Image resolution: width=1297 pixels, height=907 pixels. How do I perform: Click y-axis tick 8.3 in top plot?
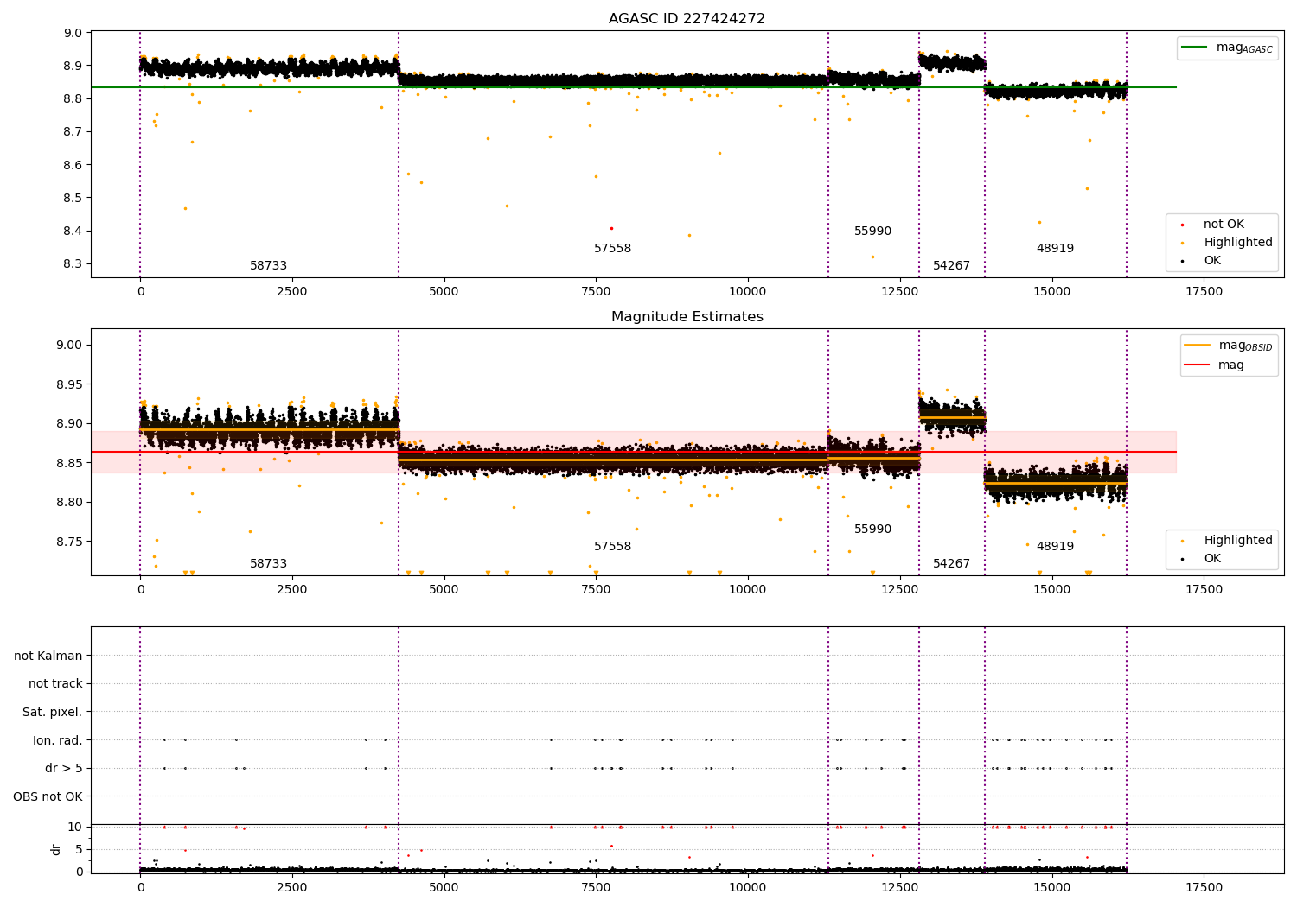pos(73,264)
